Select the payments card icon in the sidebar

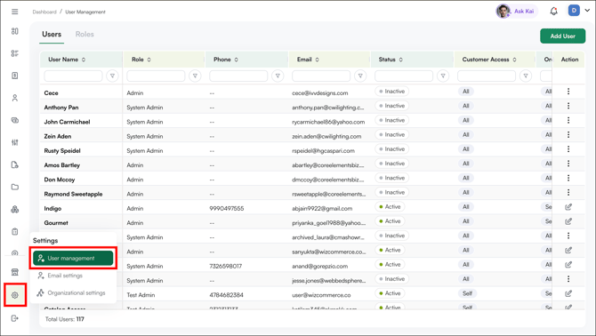click(15, 120)
